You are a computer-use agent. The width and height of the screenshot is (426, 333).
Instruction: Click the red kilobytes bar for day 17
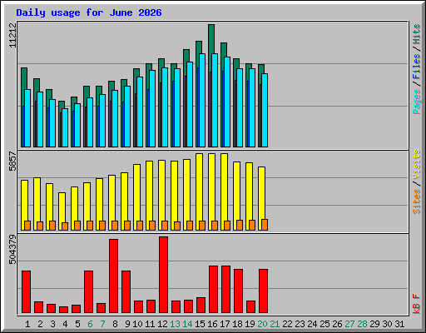pyautogui.click(x=225, y=290)
